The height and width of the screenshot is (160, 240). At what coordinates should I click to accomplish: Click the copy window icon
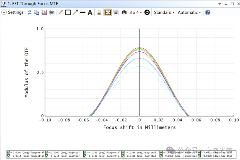click(x=37, y=12)
